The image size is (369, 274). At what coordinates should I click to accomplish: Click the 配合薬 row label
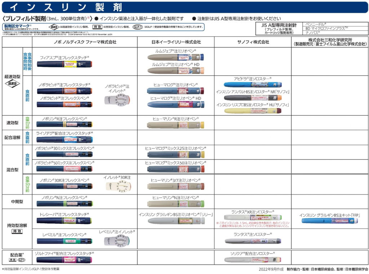pyautogui.click(x=17, y=255)
